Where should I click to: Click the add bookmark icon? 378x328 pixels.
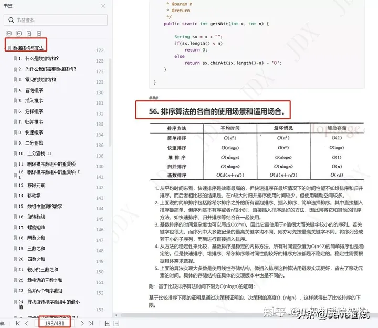coord(29,34)
